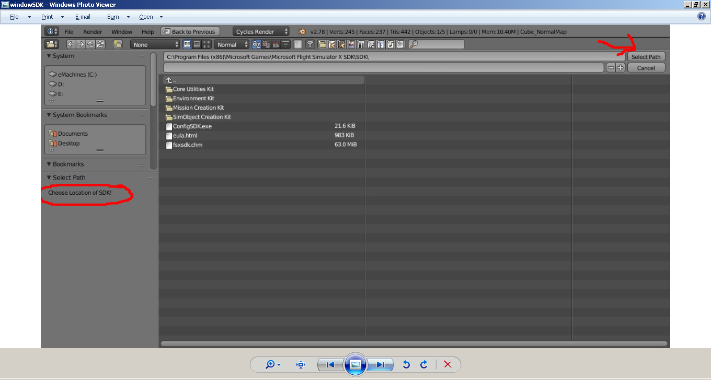Click the back arrow navigation icon
Screen dimensions: 711x380
coord(71,45)
